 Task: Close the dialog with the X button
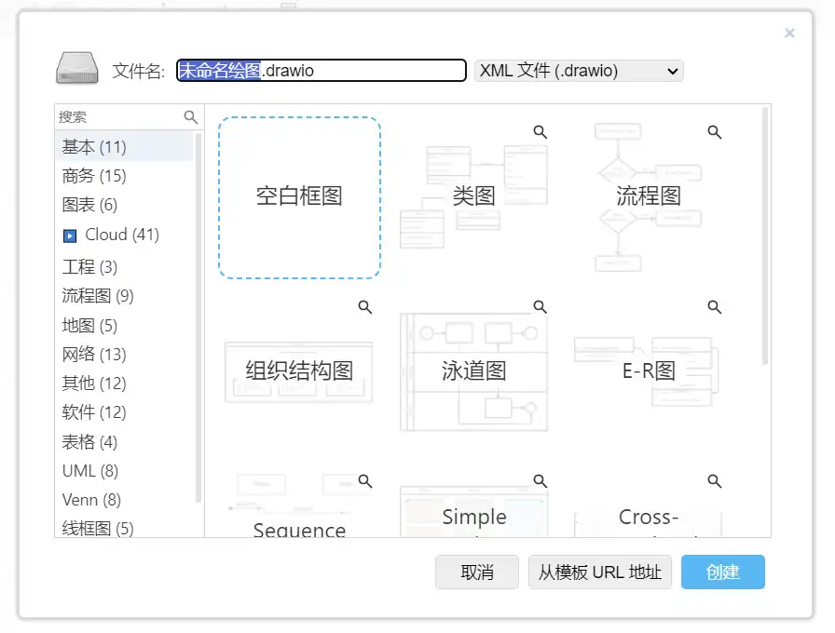point(789,34)
